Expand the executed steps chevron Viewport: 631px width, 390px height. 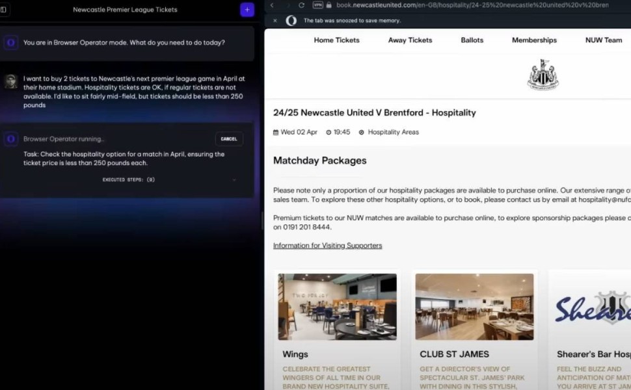(x=234, y=179)
